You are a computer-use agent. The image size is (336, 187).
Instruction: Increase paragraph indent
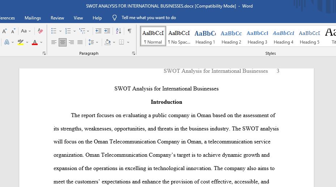coord(107,31)
